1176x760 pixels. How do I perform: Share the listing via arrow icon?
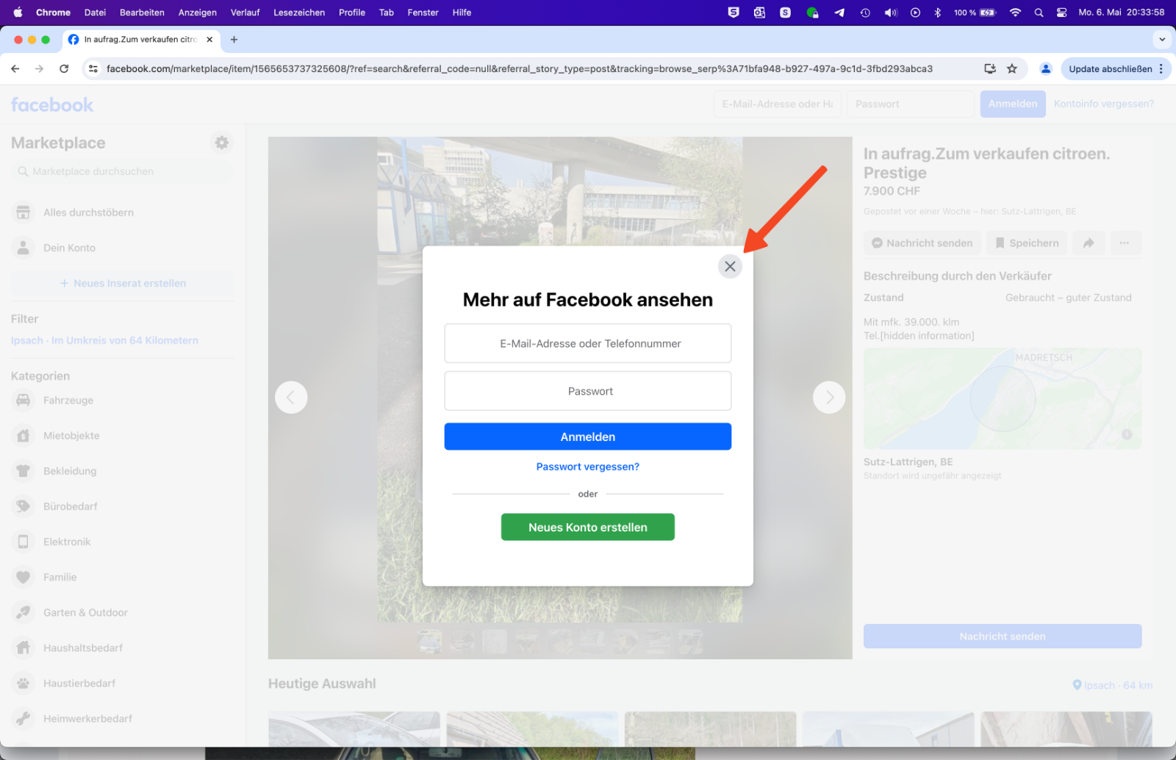click(x=1089, y=243)
